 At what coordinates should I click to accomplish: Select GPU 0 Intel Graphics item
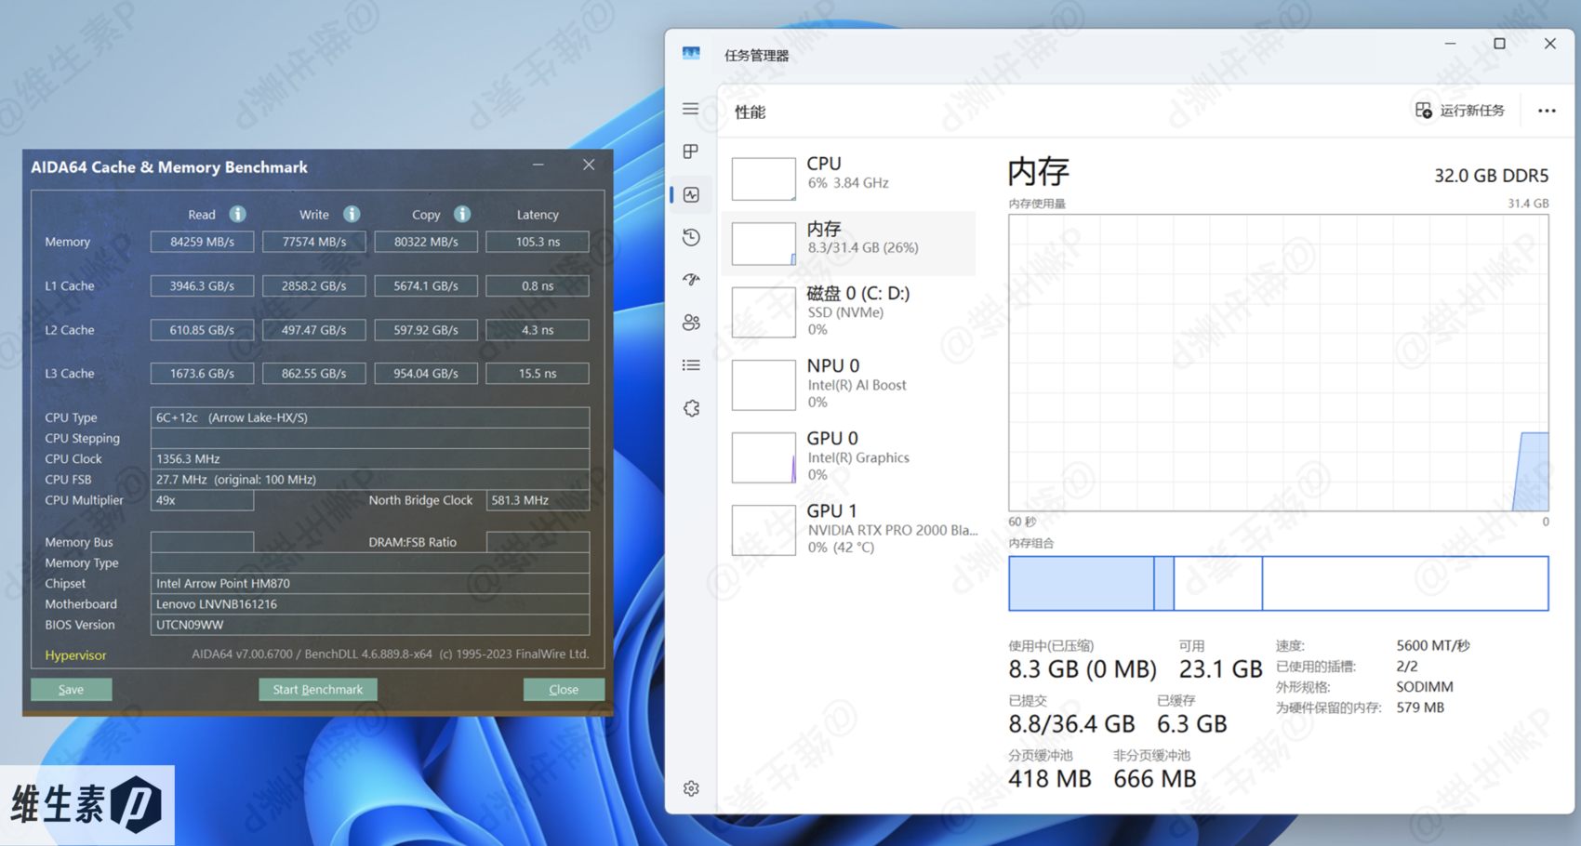(849, 456)
